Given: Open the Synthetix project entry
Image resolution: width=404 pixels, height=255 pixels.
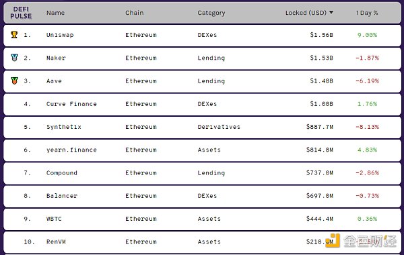Looking at the screenshot, I should (64, 127).
